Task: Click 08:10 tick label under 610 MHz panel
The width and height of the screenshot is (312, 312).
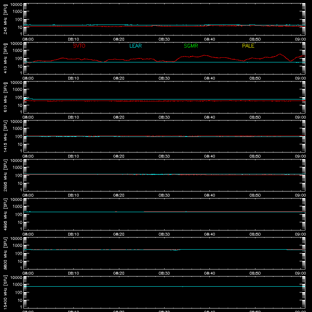Action: point(73,117)
